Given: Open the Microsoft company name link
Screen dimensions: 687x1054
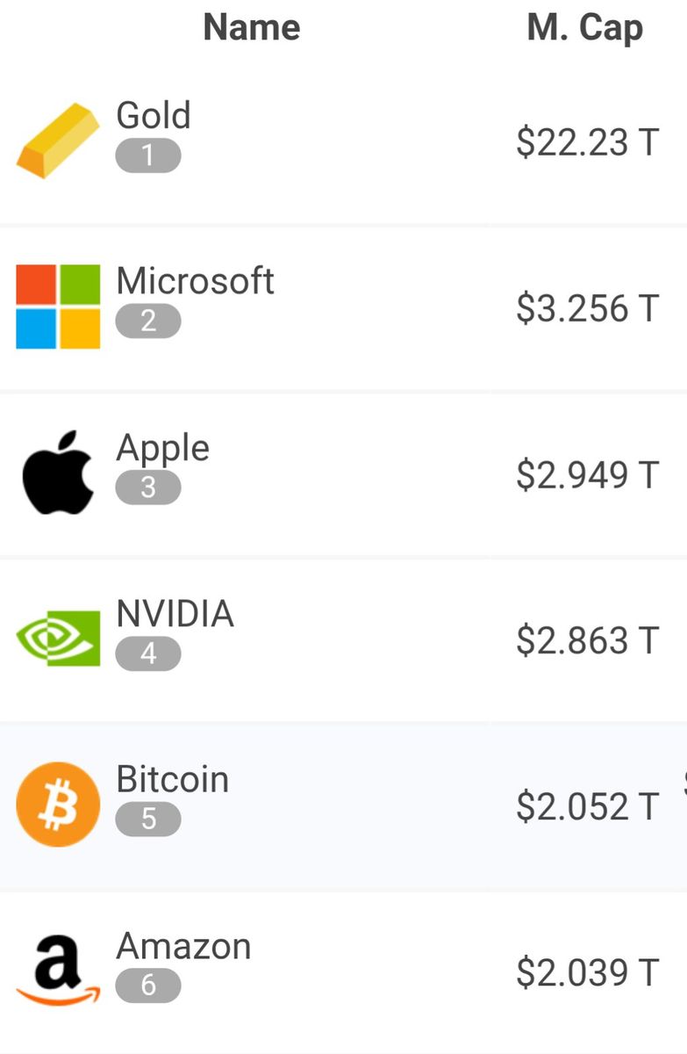Looking at the screenshot, I should [x=195, y=281].
